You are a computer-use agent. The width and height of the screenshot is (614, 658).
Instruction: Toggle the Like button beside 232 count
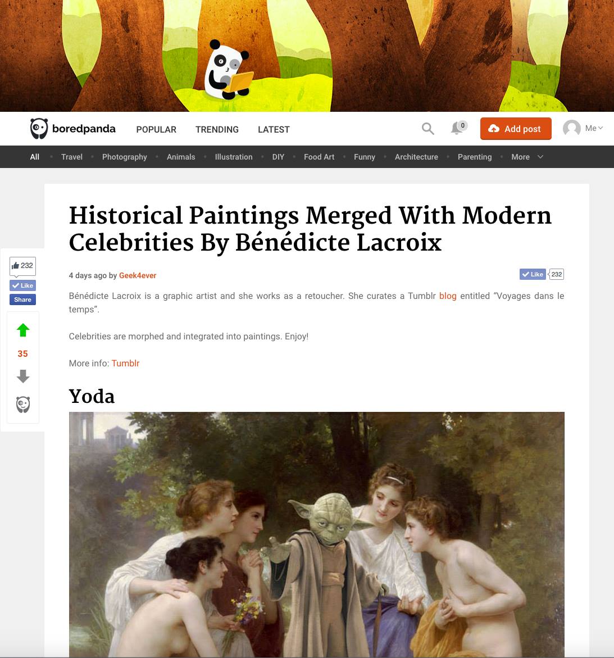coord(533,274)
